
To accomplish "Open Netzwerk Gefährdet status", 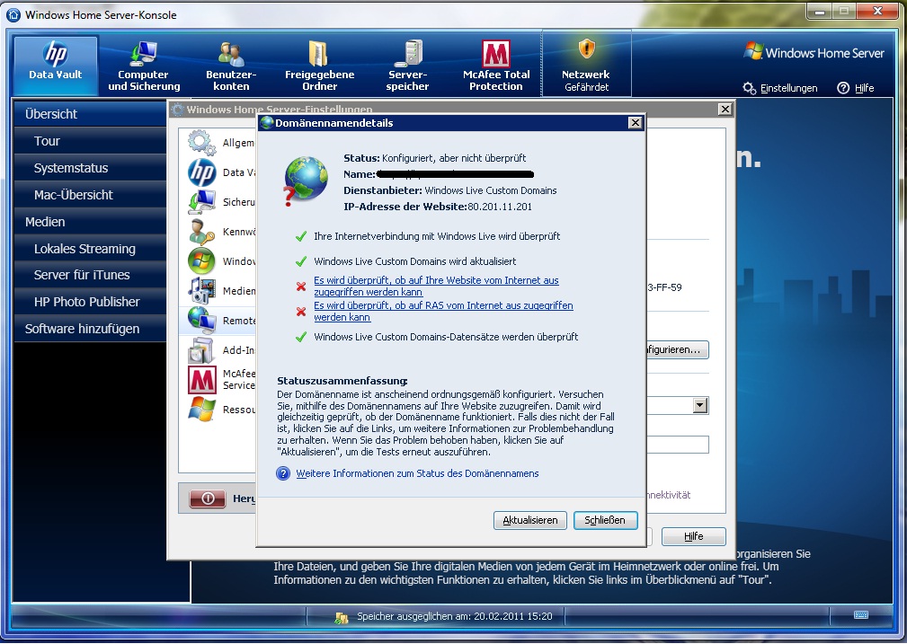I will (x=586, y=66).
